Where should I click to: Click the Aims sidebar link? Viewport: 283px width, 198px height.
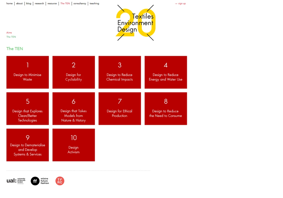(x=9, y=33)
